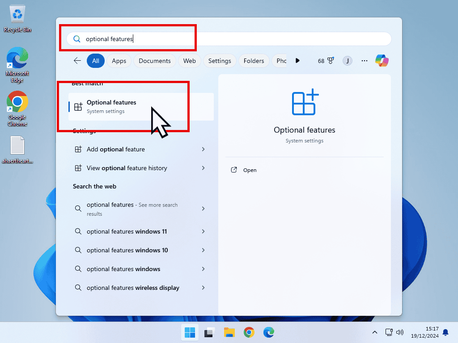Click the large Optional features preview icon
The height and width of the screenshot is (343, 458).
tap(305, 102)
